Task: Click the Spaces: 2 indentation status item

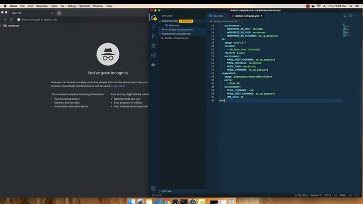Action: pos(316,195)
